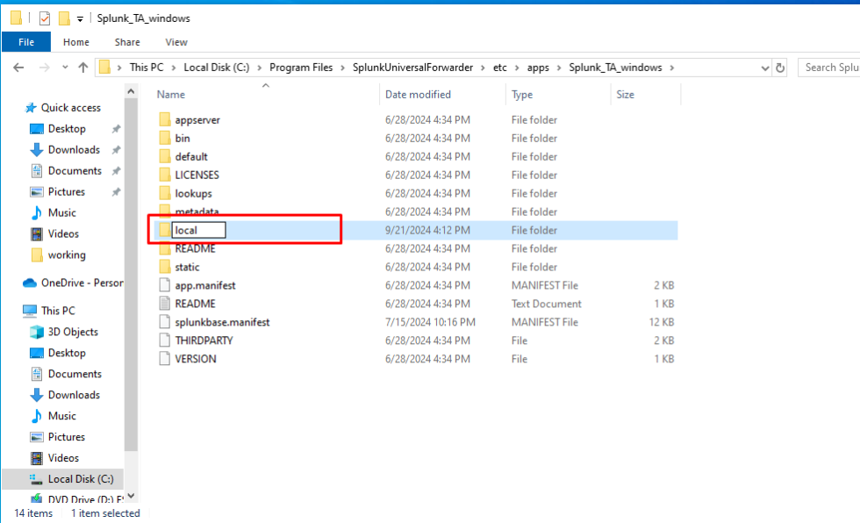
Task: Collapse the Name column sort chevron
Action: point(264,87)
